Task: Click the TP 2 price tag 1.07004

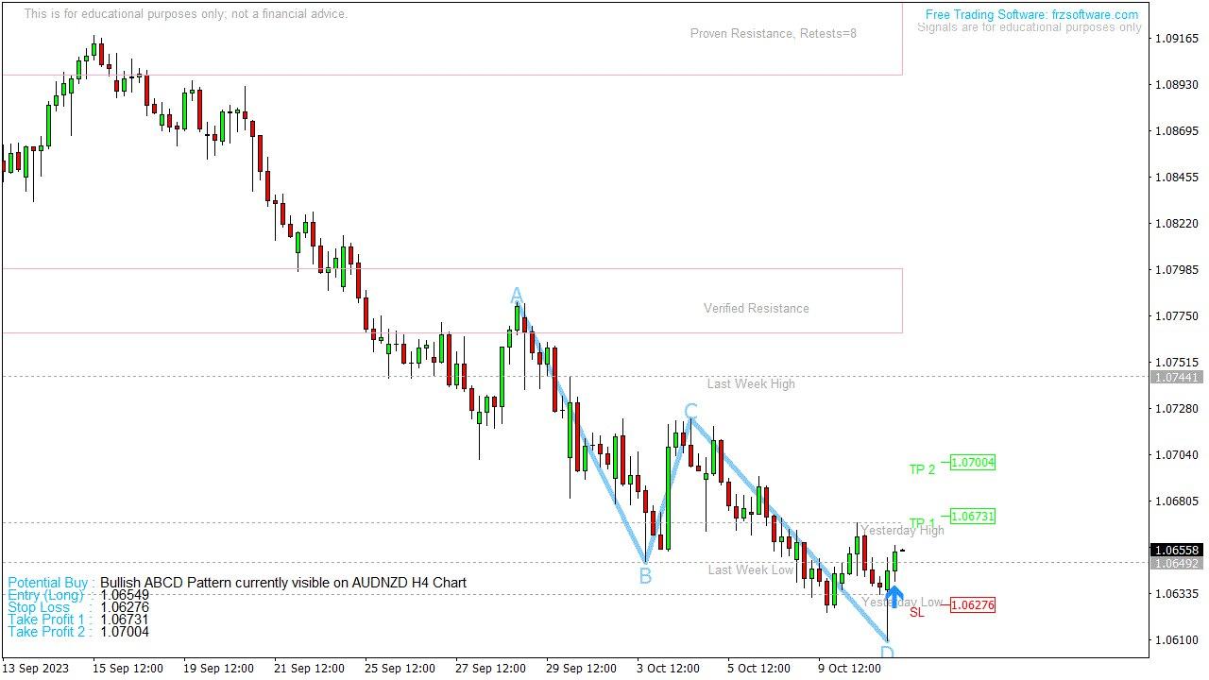Action: click(973, 463)
